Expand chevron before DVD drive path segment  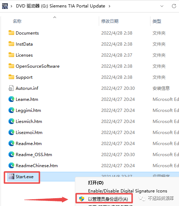pos(11,6)
